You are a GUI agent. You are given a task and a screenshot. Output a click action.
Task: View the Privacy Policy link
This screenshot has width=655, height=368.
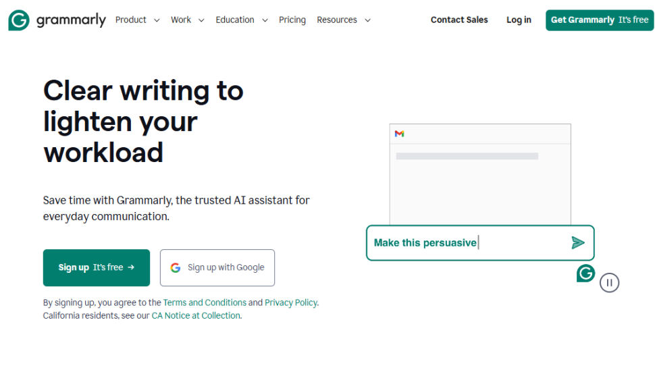pyautogui.click(x=290, y=303)
